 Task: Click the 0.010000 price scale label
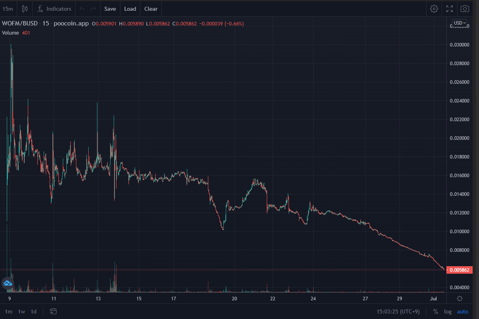[x=459, y=232]
